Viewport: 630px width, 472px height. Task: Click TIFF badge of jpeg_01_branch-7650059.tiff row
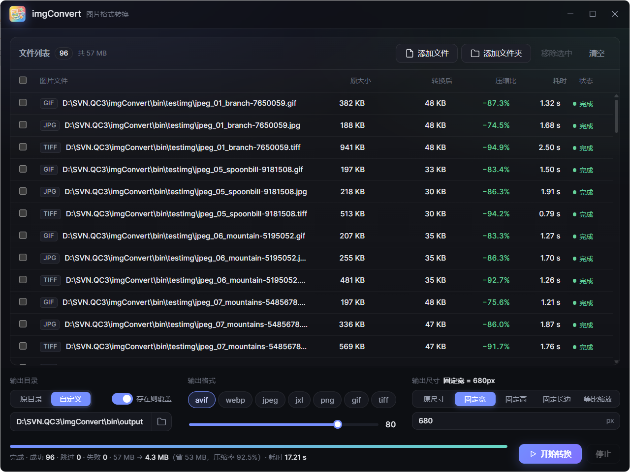(x=50, y=147)
